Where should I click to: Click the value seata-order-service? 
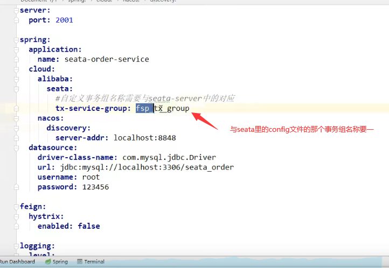(x=107, y=59)
